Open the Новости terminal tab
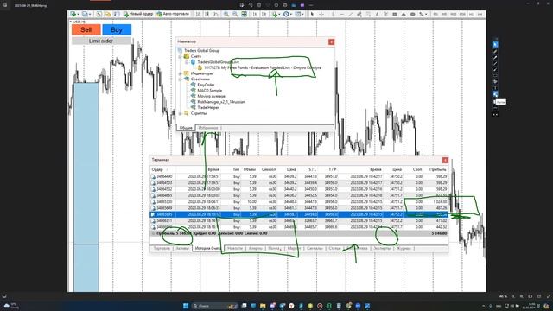The height and width of the screenshot is (311, 553). [x=235, y=249]
